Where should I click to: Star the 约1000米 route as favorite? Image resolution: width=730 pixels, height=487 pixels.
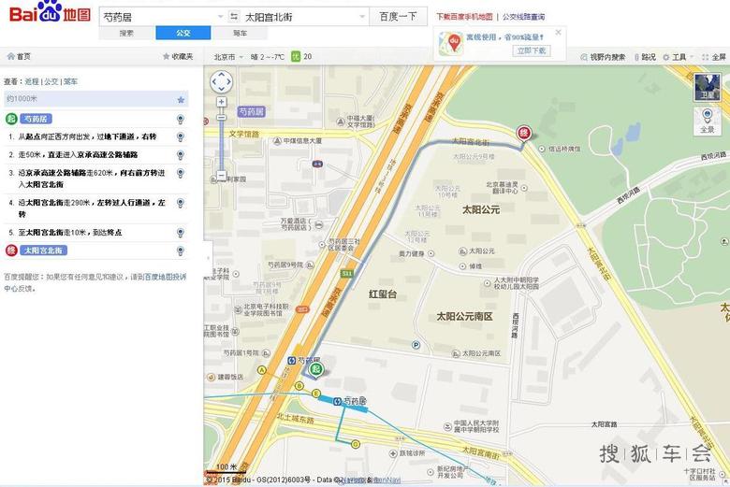181,99
